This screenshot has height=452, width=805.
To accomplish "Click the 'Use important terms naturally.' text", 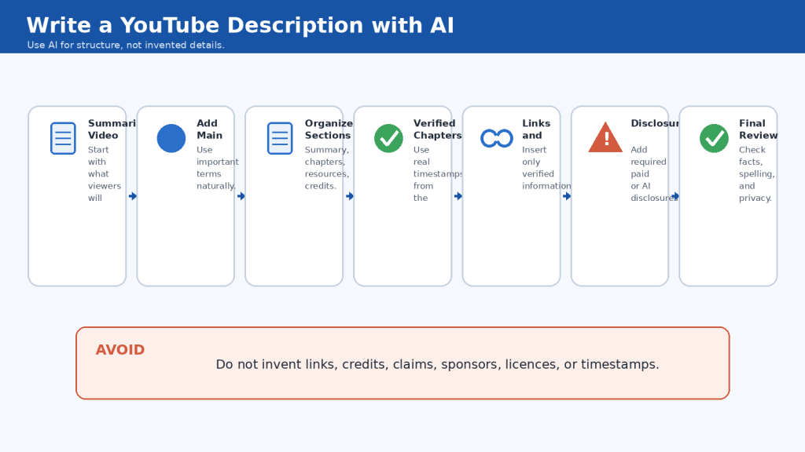I will coord(217,168).
